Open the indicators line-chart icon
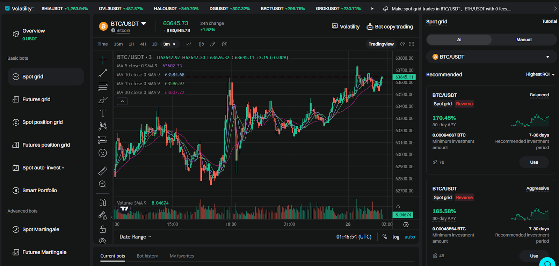 189,44
